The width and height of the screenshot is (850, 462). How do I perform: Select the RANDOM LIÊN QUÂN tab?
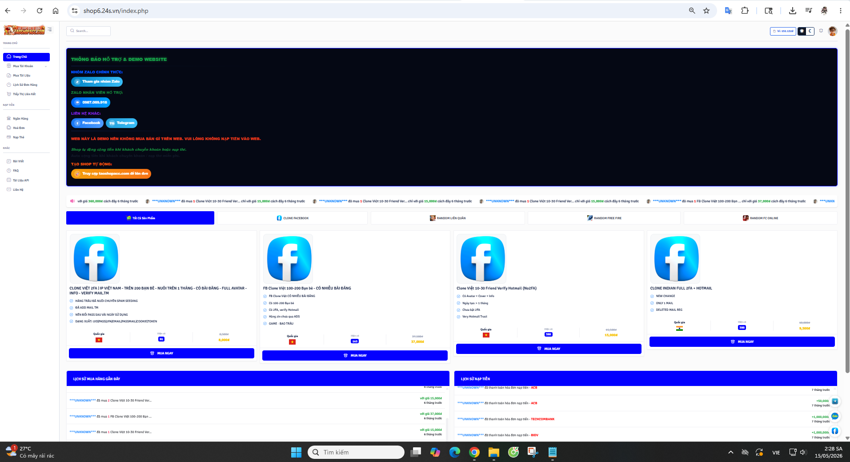click(448, 218)
